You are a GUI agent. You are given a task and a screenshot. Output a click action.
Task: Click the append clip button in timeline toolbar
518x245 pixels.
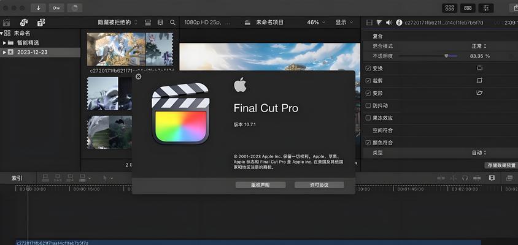(x=70, y=178)
